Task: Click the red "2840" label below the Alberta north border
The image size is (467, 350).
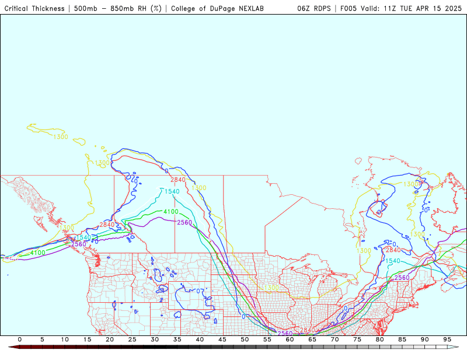Action: tap(178, 180)
